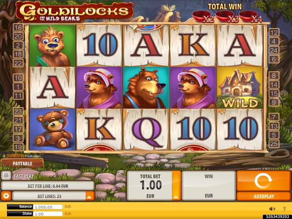Viewport: 292px width, 219px height.
Task: Click the cottage WILD symbol
Action: click(x=240, y=88)
